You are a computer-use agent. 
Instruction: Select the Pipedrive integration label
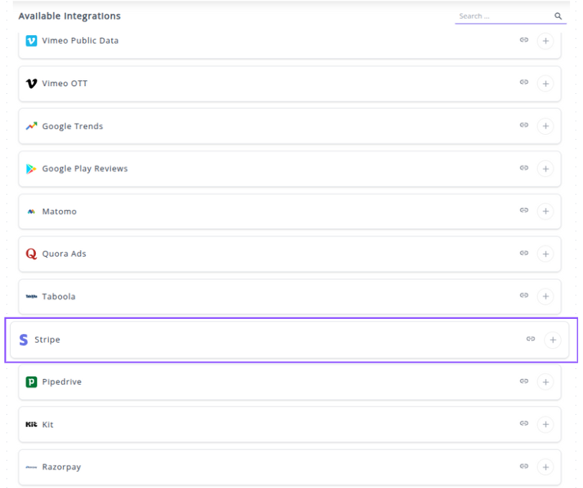62,382
